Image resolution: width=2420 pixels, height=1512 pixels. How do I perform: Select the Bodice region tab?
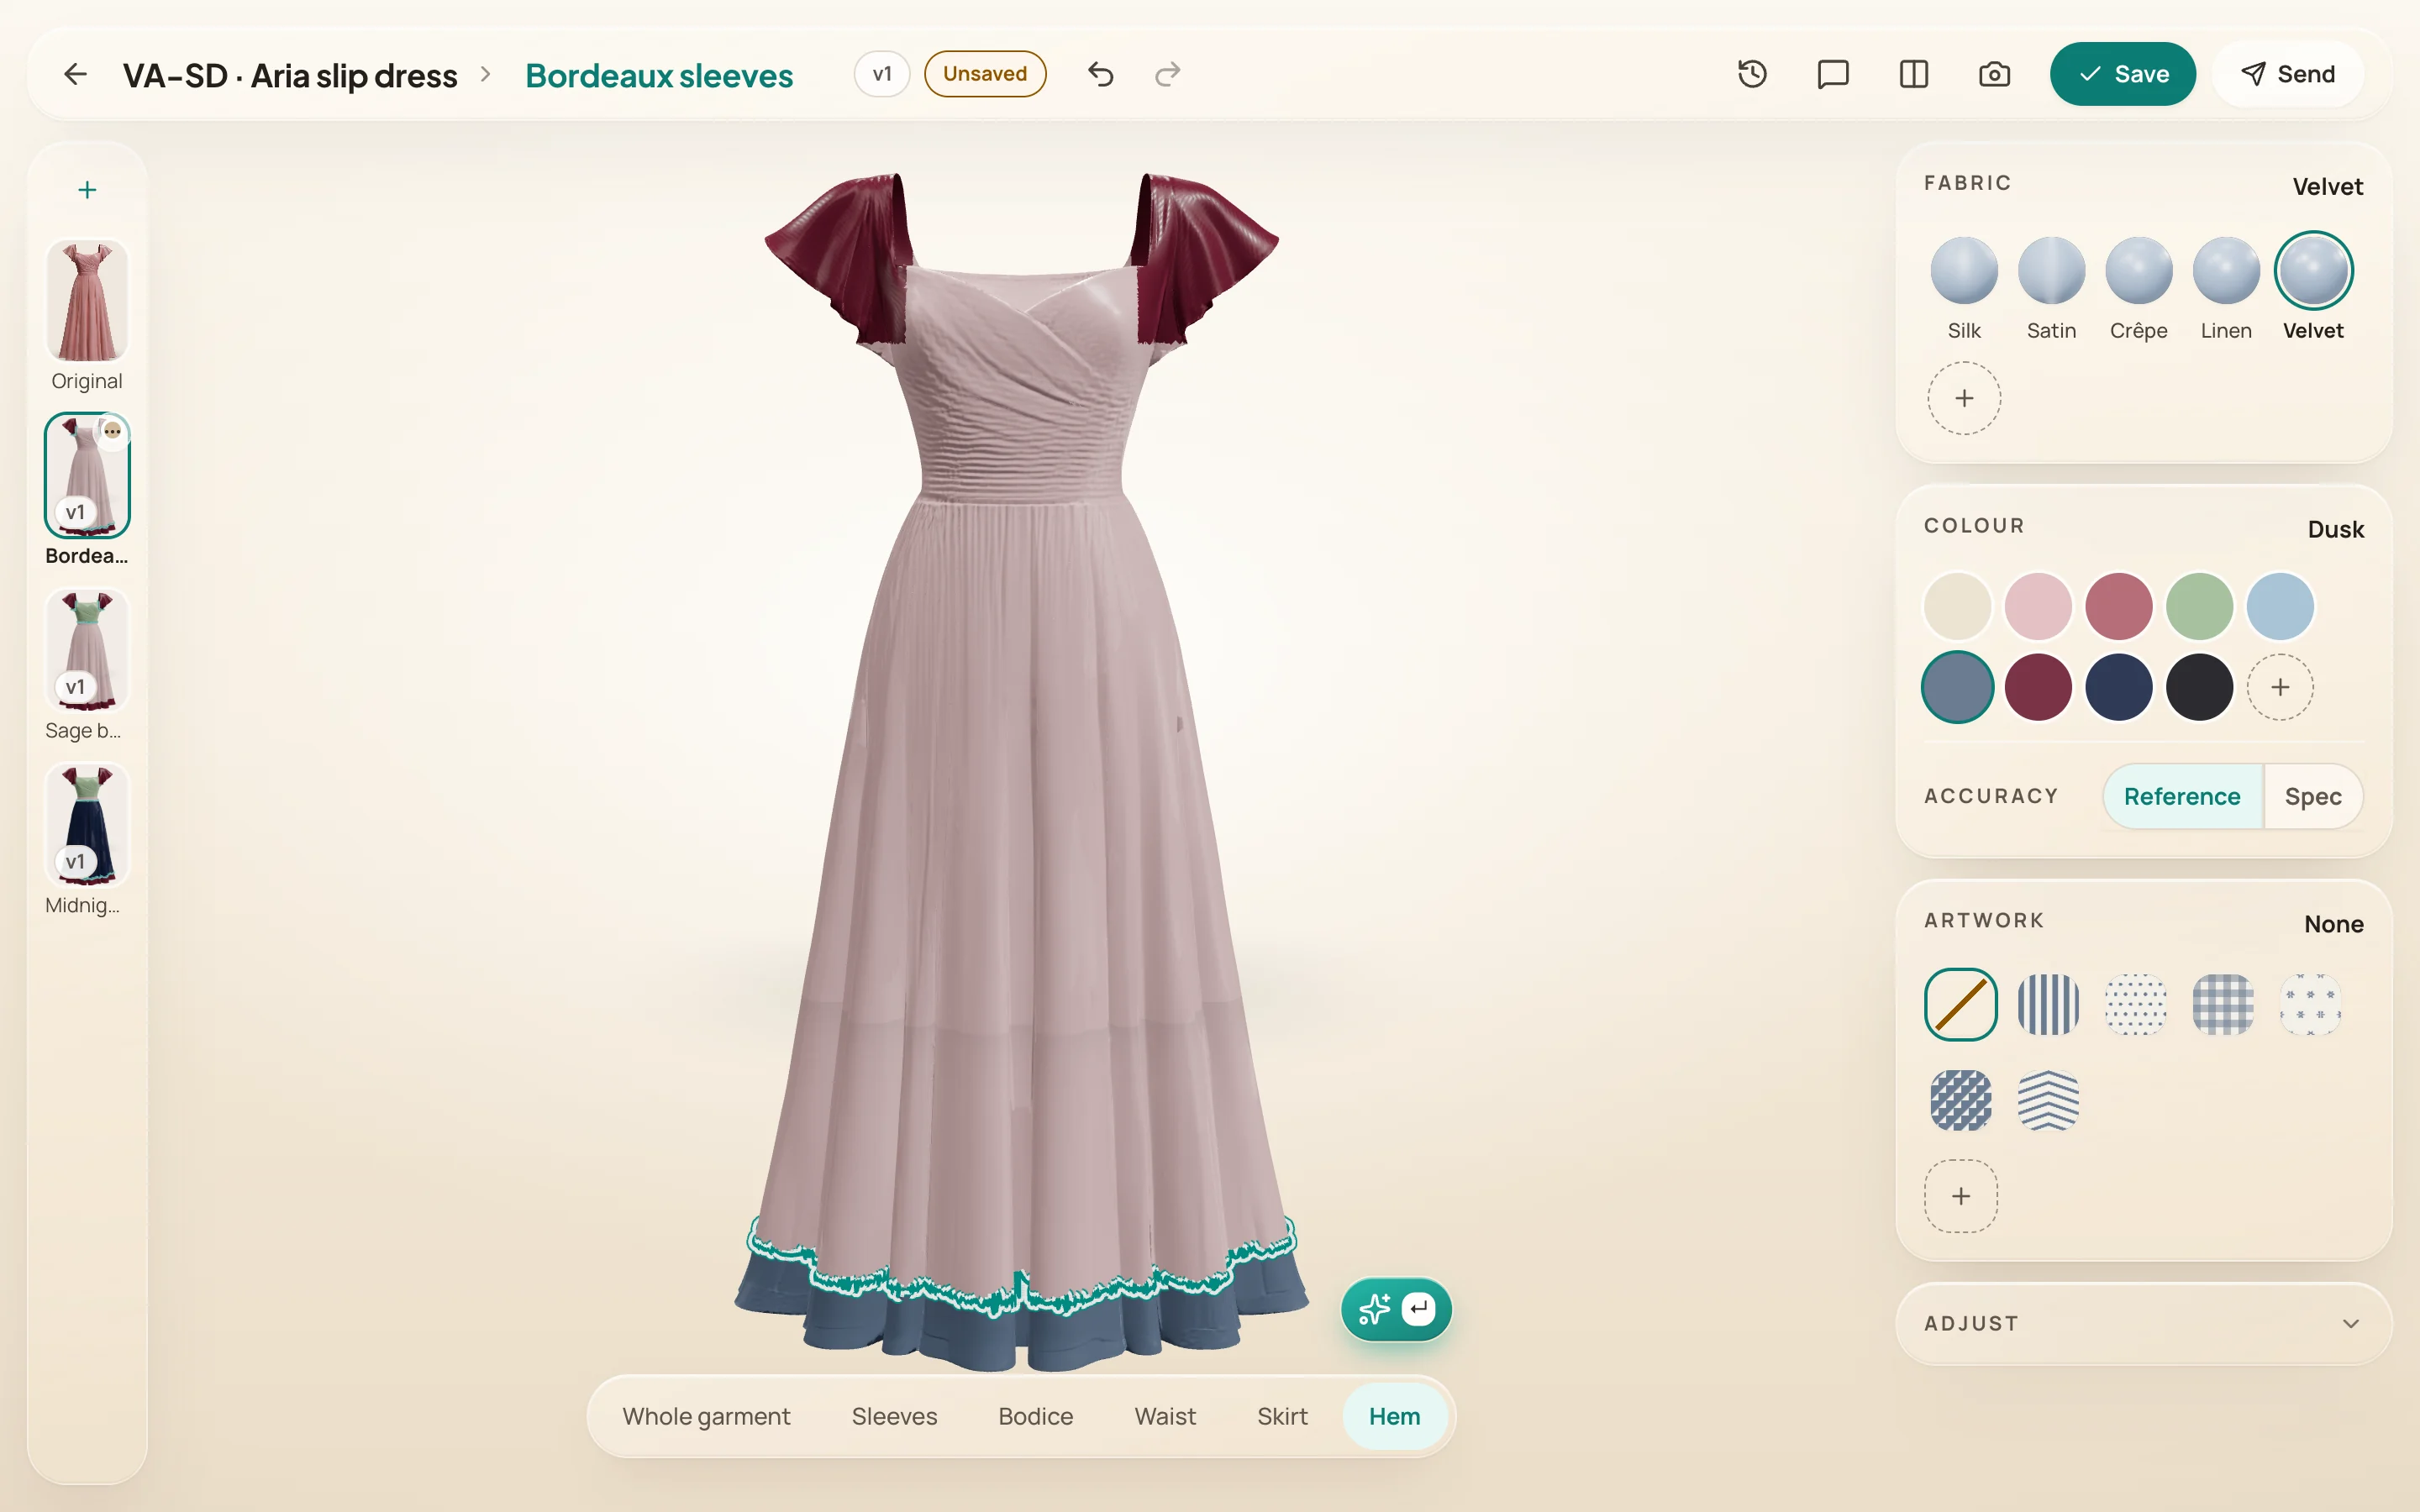(1035, 1416)
